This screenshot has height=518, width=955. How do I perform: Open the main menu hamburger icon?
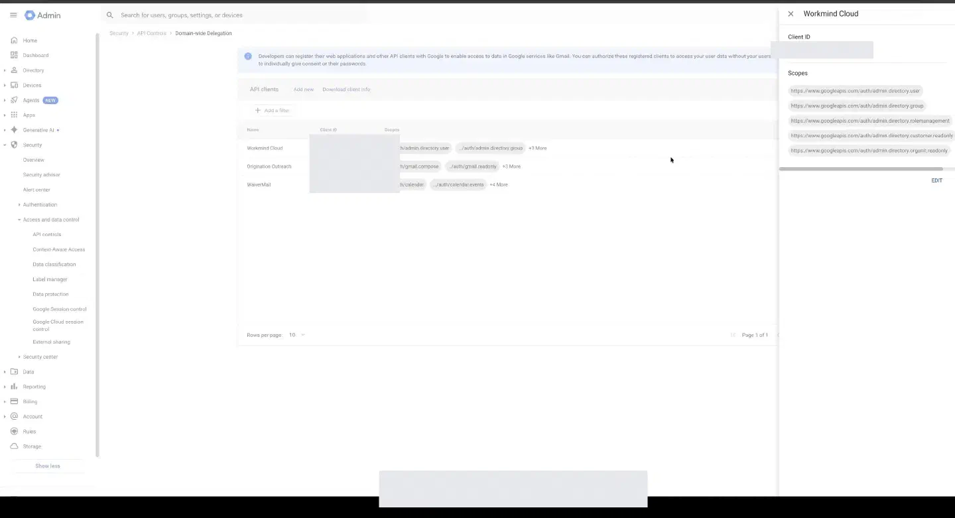click(13, 15)
